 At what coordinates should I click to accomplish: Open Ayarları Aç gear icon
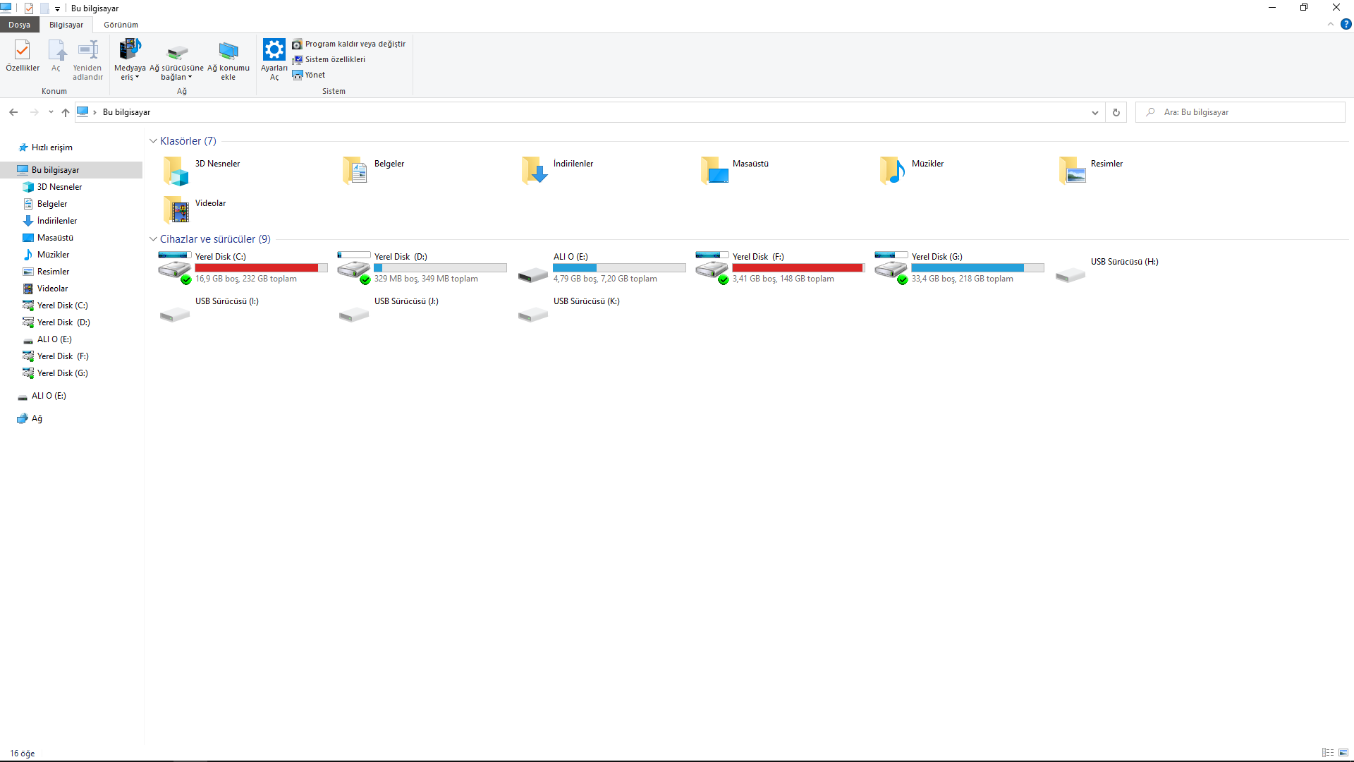274,50
